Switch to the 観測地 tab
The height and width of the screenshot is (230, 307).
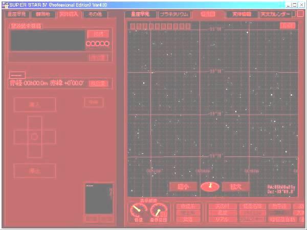[x=43, y=14]
